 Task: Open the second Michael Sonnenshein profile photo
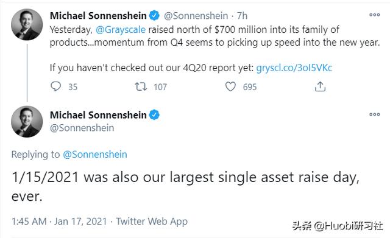tap(27, 122)
